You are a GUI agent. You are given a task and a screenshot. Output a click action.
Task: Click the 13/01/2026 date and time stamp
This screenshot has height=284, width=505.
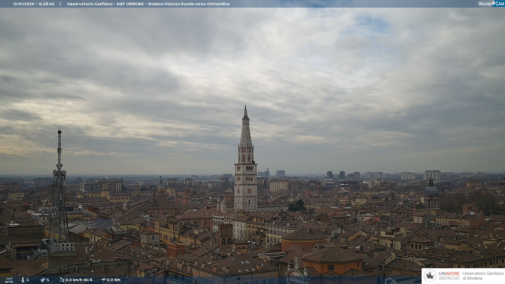(x=34, y=4)
